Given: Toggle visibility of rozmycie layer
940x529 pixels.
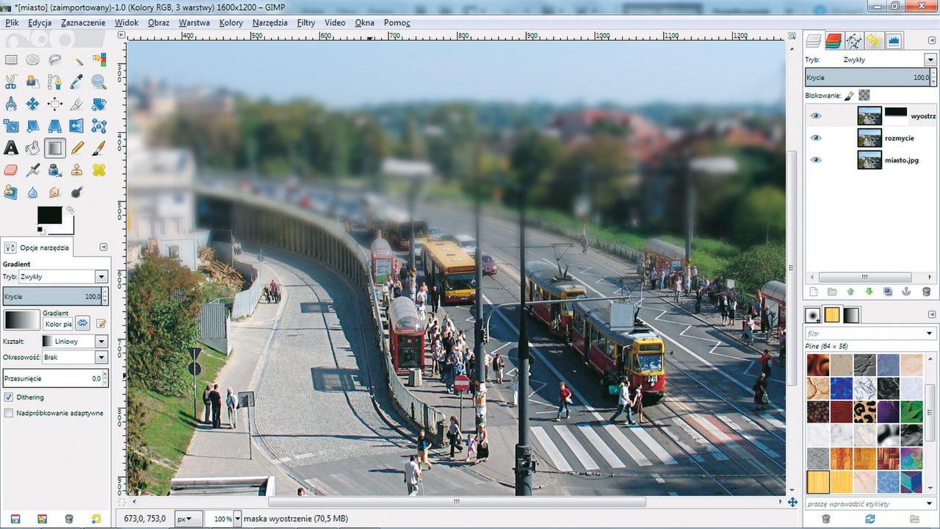Looking at the screenshot, I should 816,138.
